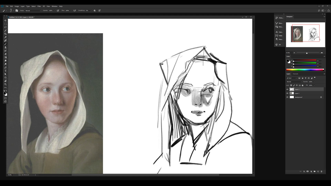Swap foreground and background colors
The height and width of the screenshot is (186, 331).
(x=7, y=91)
